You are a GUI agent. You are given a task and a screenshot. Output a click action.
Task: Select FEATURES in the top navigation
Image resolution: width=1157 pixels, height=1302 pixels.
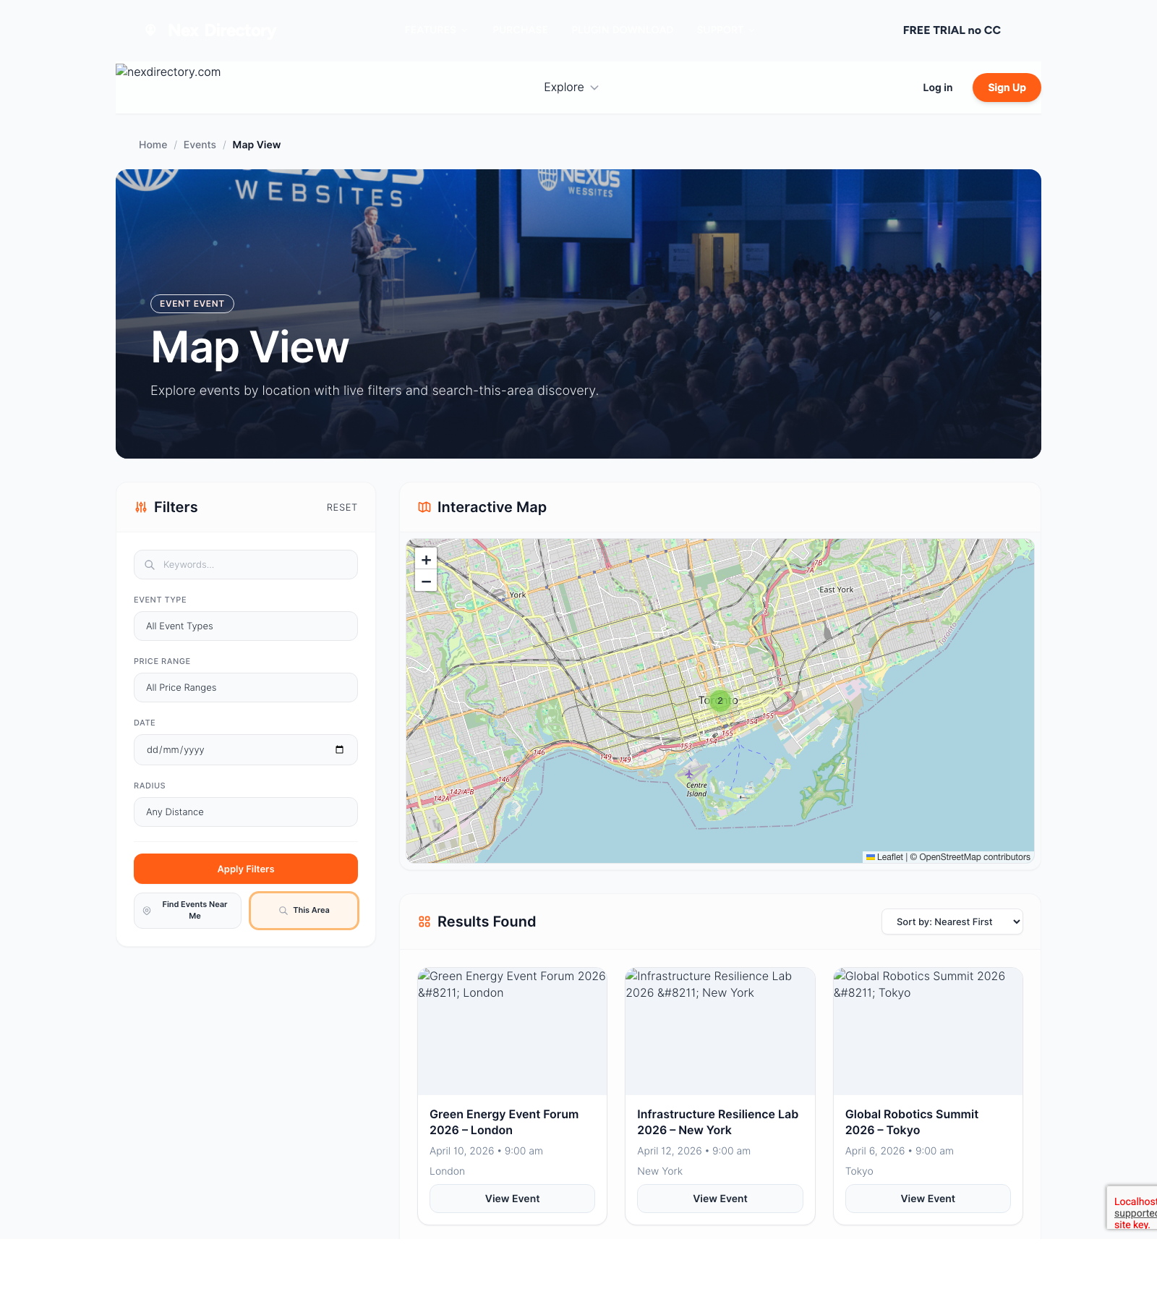(x=430, y=30)
